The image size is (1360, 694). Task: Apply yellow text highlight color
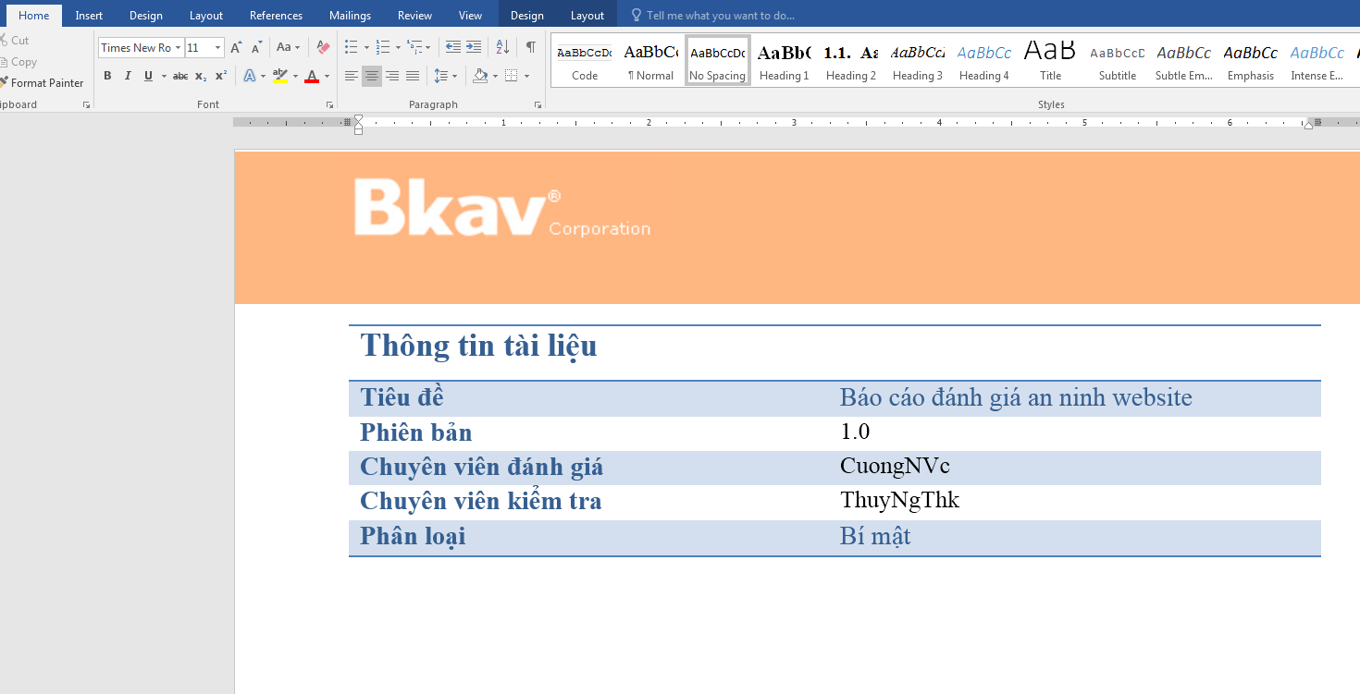point(280,76)
